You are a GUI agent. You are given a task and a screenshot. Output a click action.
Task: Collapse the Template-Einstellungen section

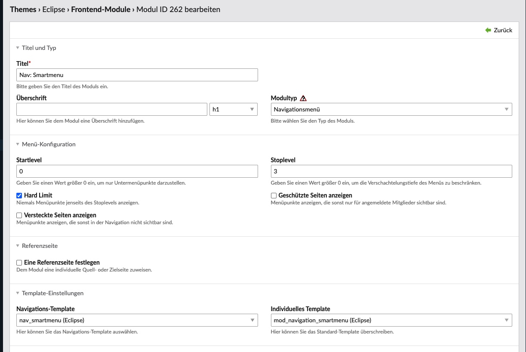click(x=18, y=293)
